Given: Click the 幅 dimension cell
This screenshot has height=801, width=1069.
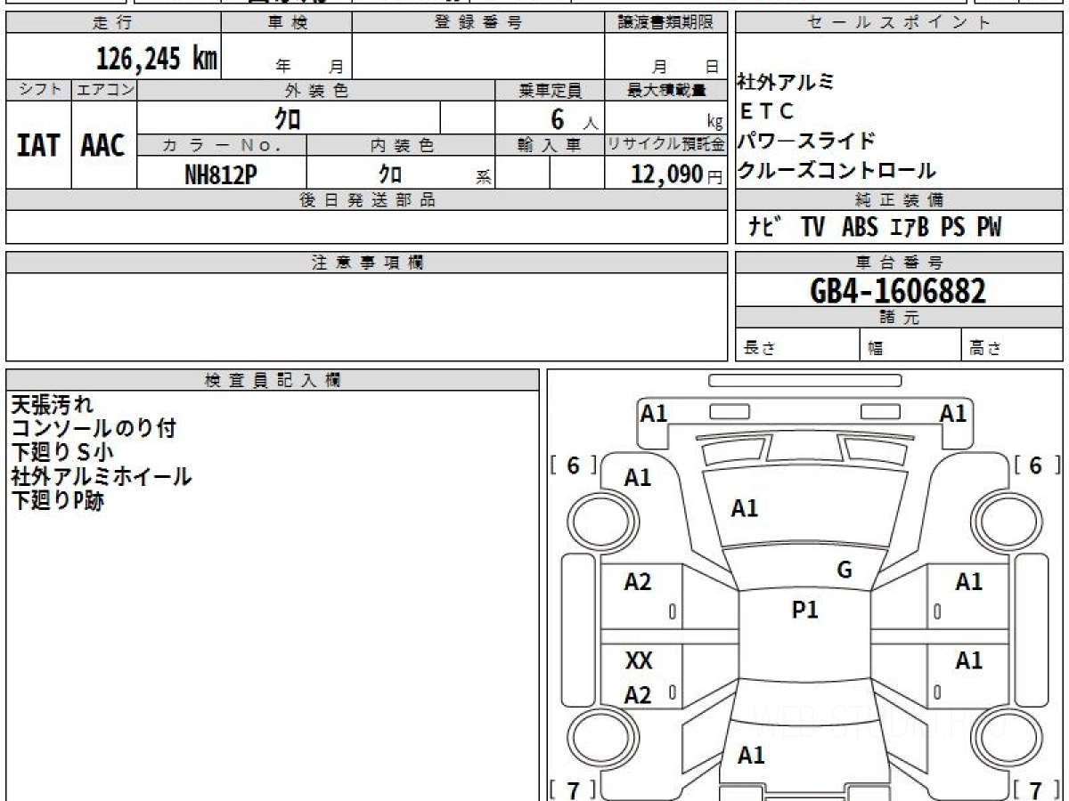Looking at the screenshot, I should 911,345.
